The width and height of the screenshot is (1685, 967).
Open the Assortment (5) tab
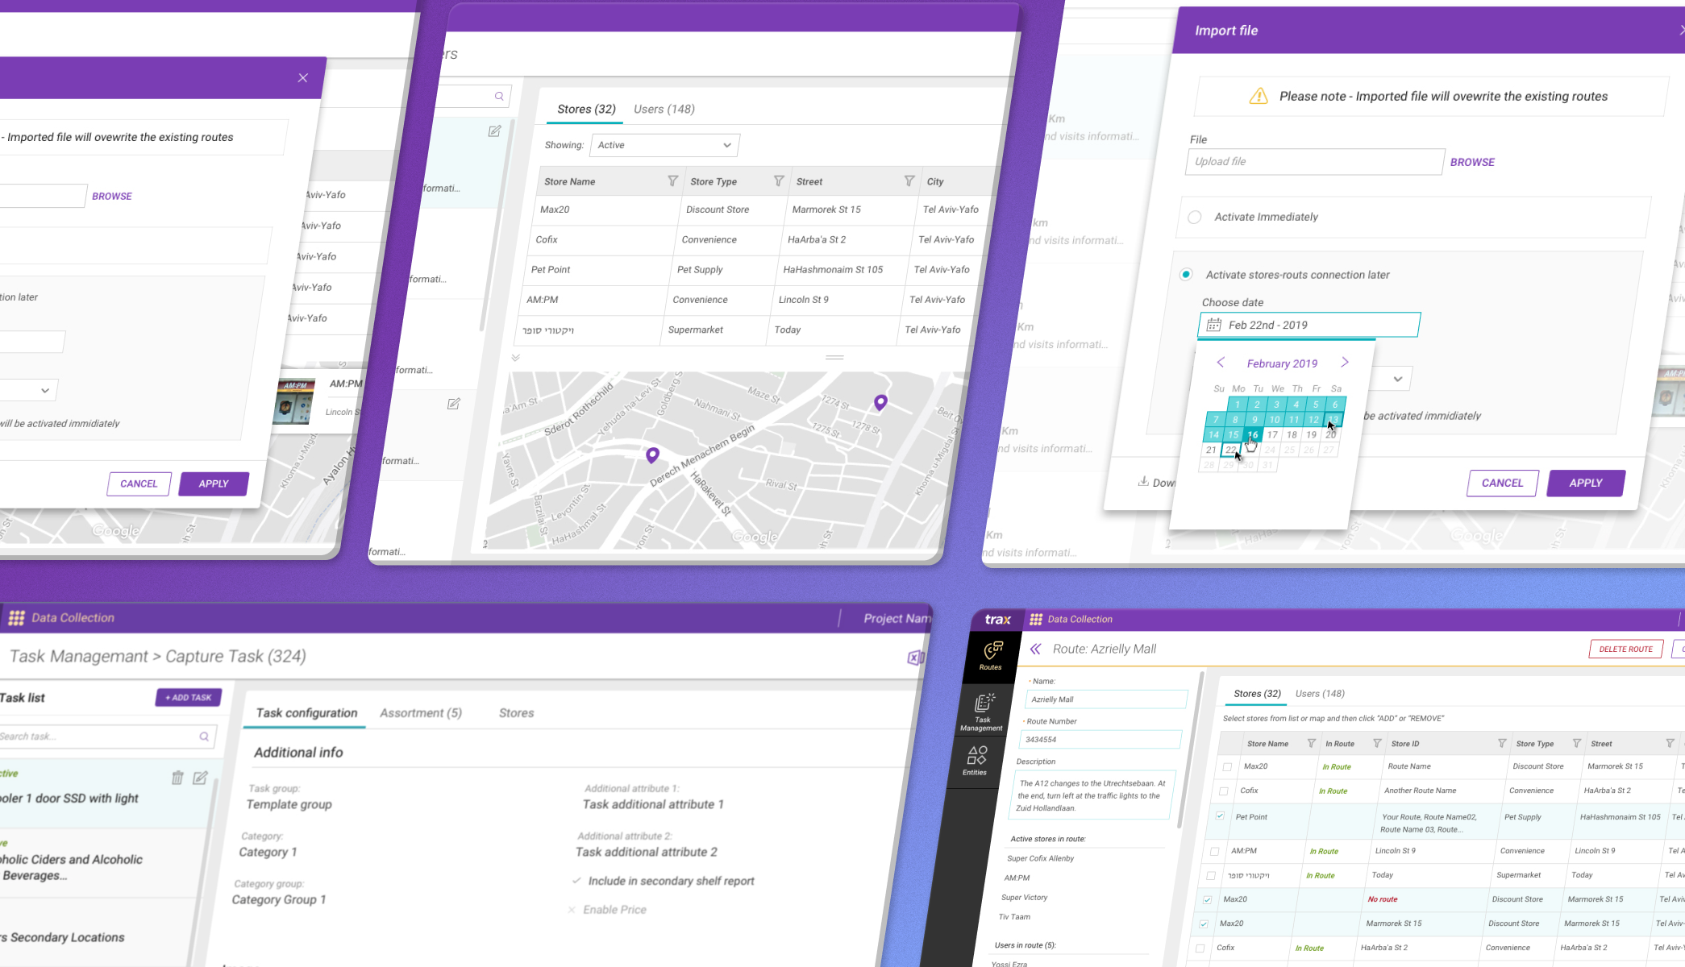421,713
